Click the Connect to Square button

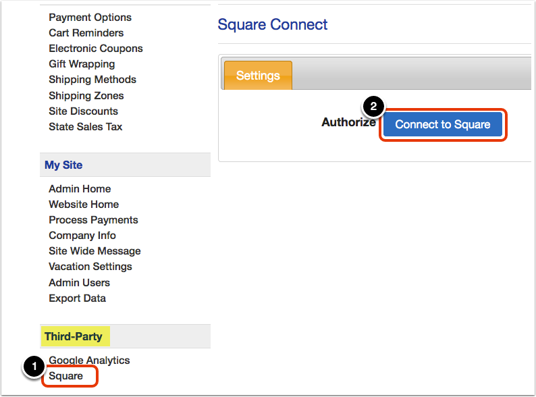click(443, 124)
